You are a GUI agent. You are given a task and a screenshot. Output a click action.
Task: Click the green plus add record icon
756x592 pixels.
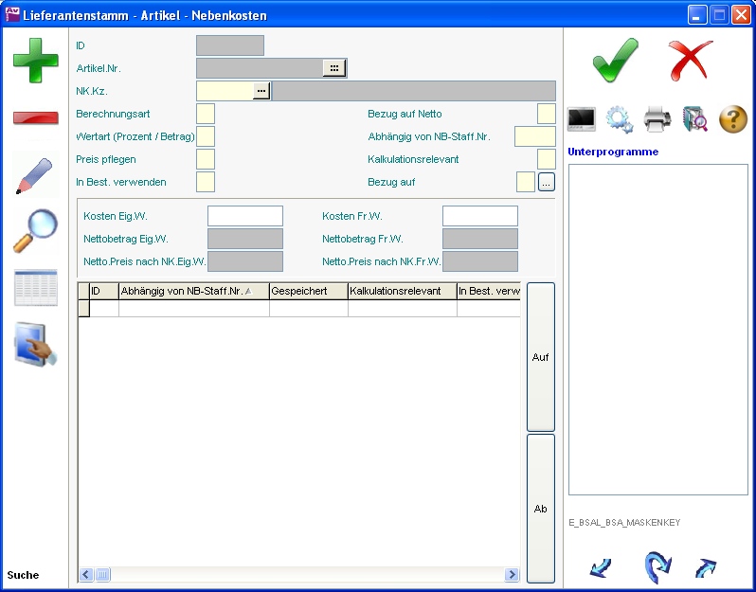tap(35, 59)
